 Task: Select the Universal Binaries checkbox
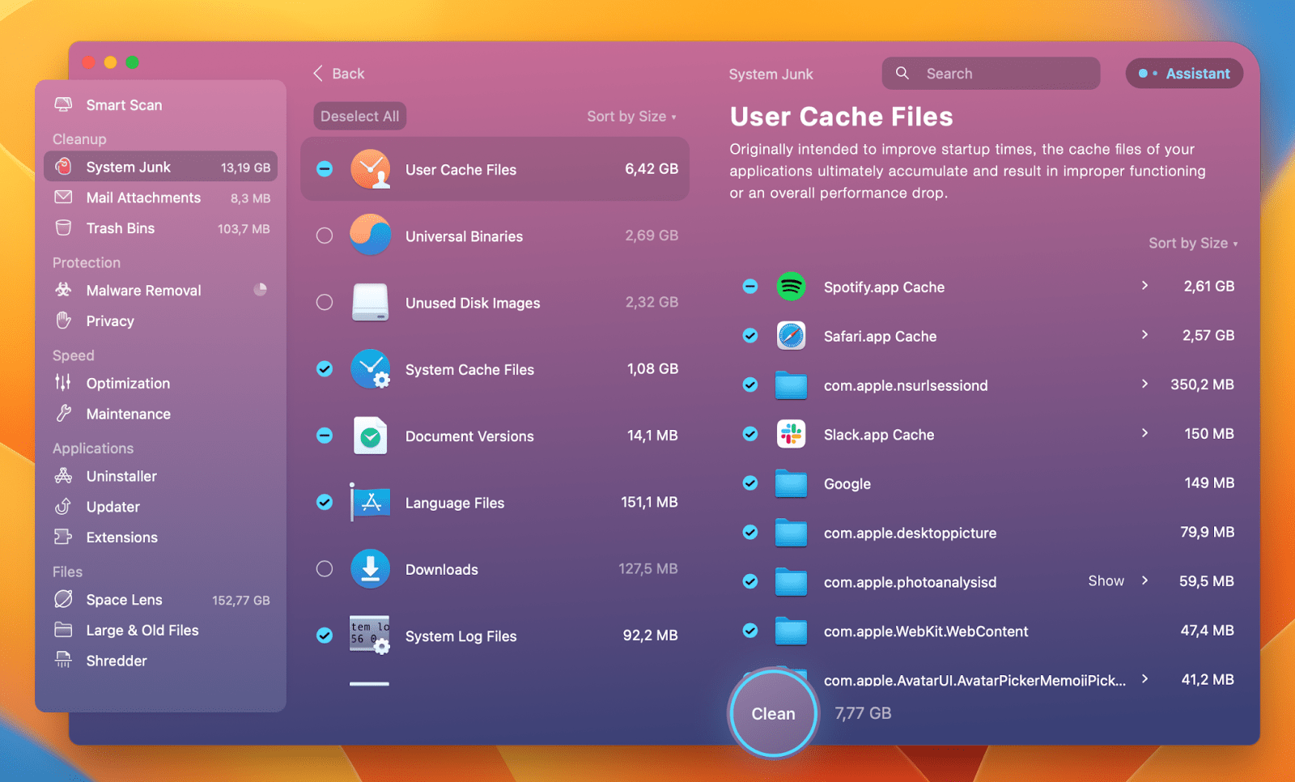point(325,236)
